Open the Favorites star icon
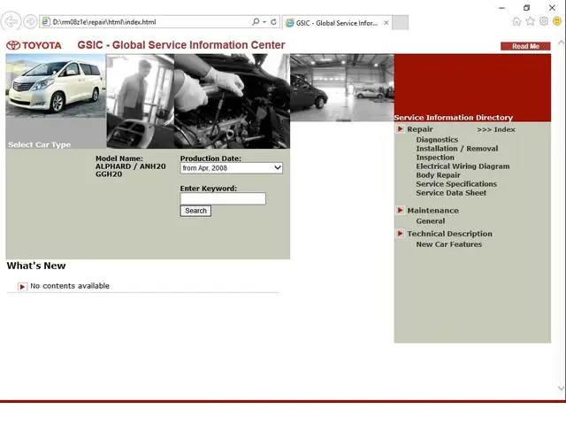The width and height of the screenshot is (566, 425). tap(530, 21)
